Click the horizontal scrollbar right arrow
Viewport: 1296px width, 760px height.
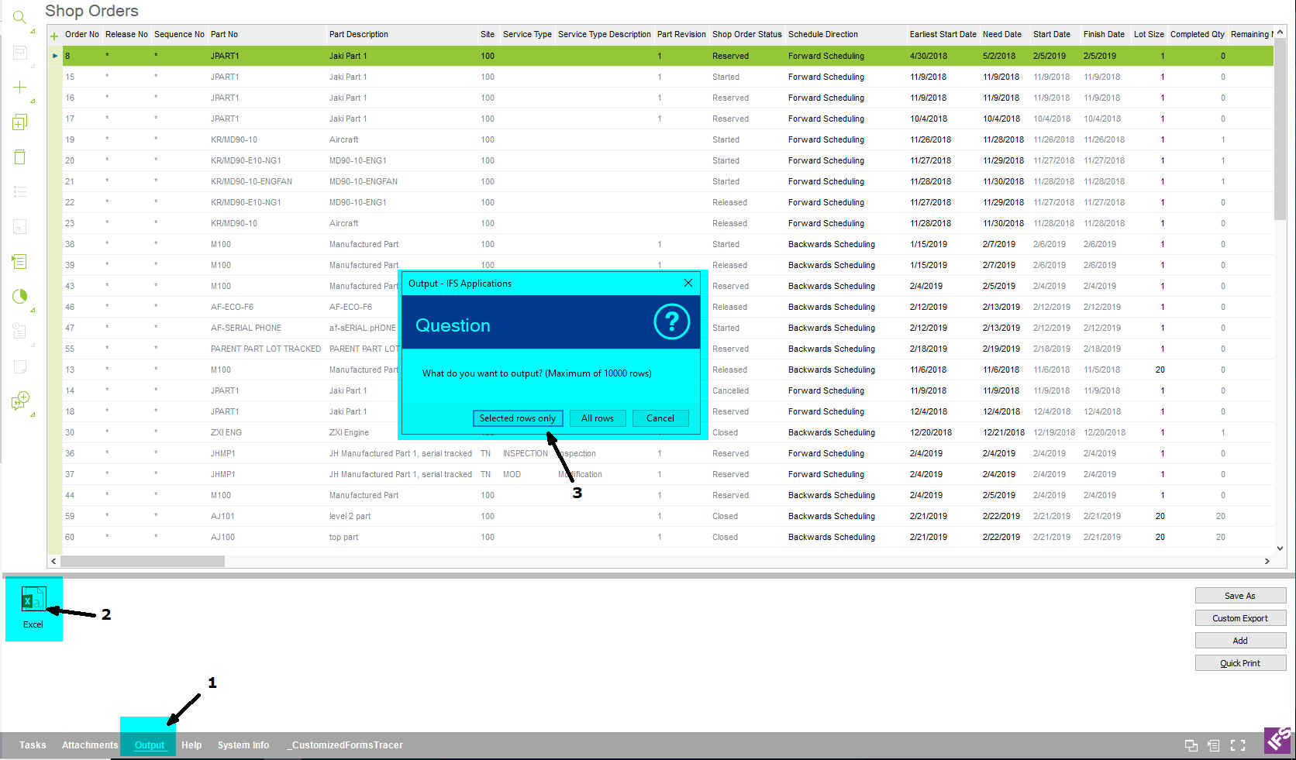point(1267,561)
